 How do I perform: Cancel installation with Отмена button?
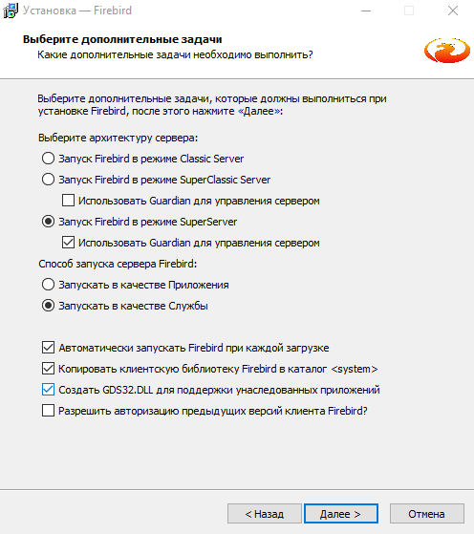pos(426,514)
